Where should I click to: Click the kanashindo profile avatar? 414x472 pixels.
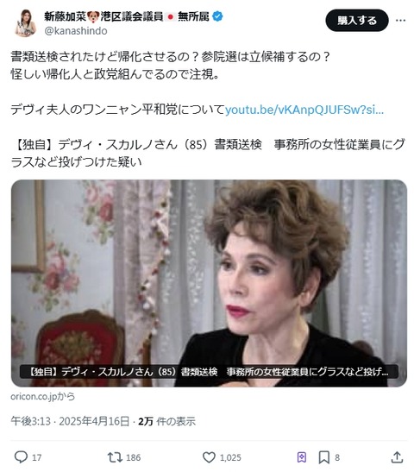[25, 23]
